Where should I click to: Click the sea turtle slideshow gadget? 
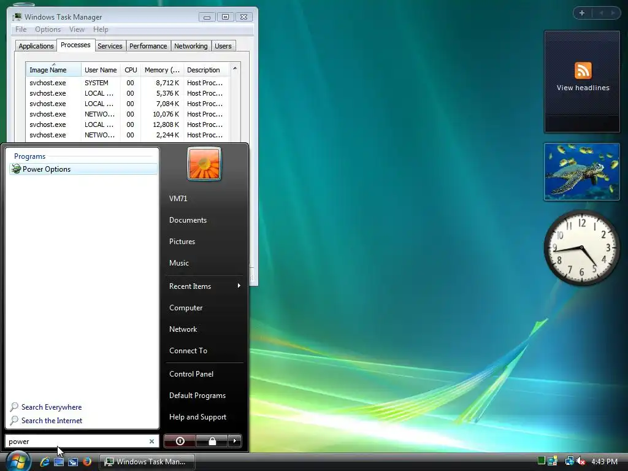point(581,172)
